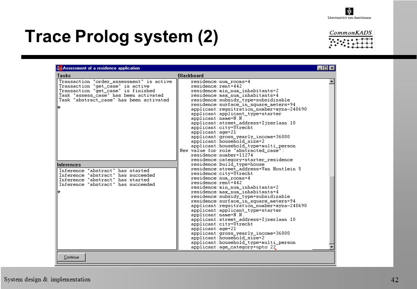Screen dimensions: 417x289
Task: Click the line residence:number=11274
Action: [222, 155]
